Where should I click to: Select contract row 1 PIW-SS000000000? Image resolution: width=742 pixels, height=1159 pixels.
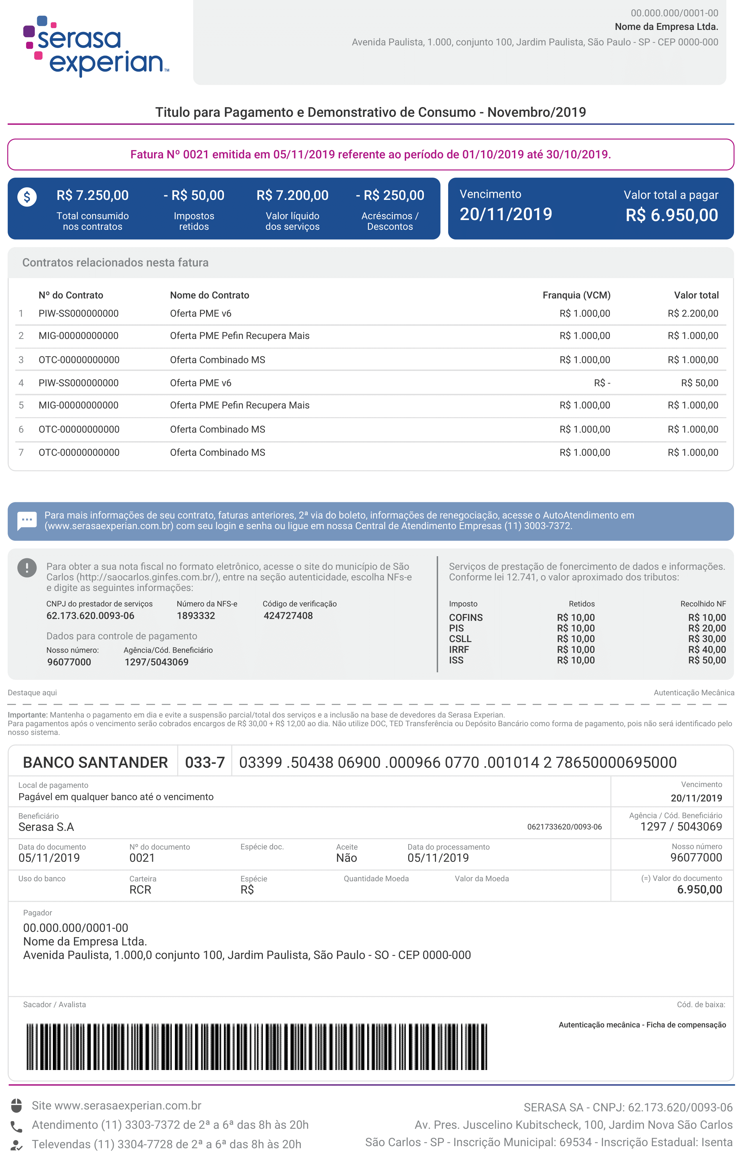point(371,314)
